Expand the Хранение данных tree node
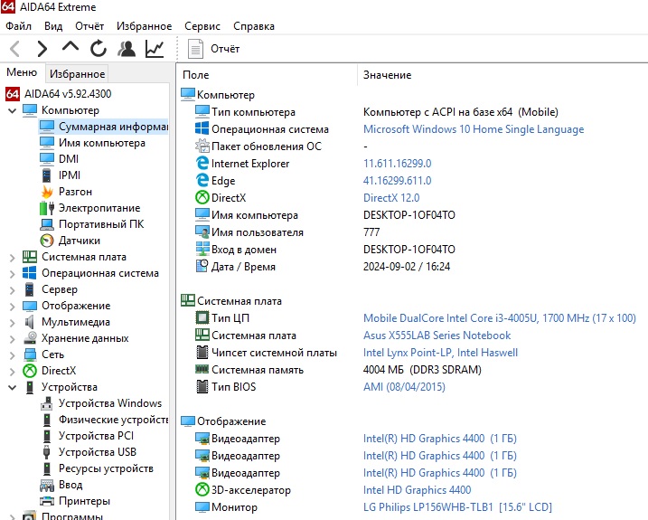Image resolution: width=648 pixels, height=520 pixels. coord(11,338)
